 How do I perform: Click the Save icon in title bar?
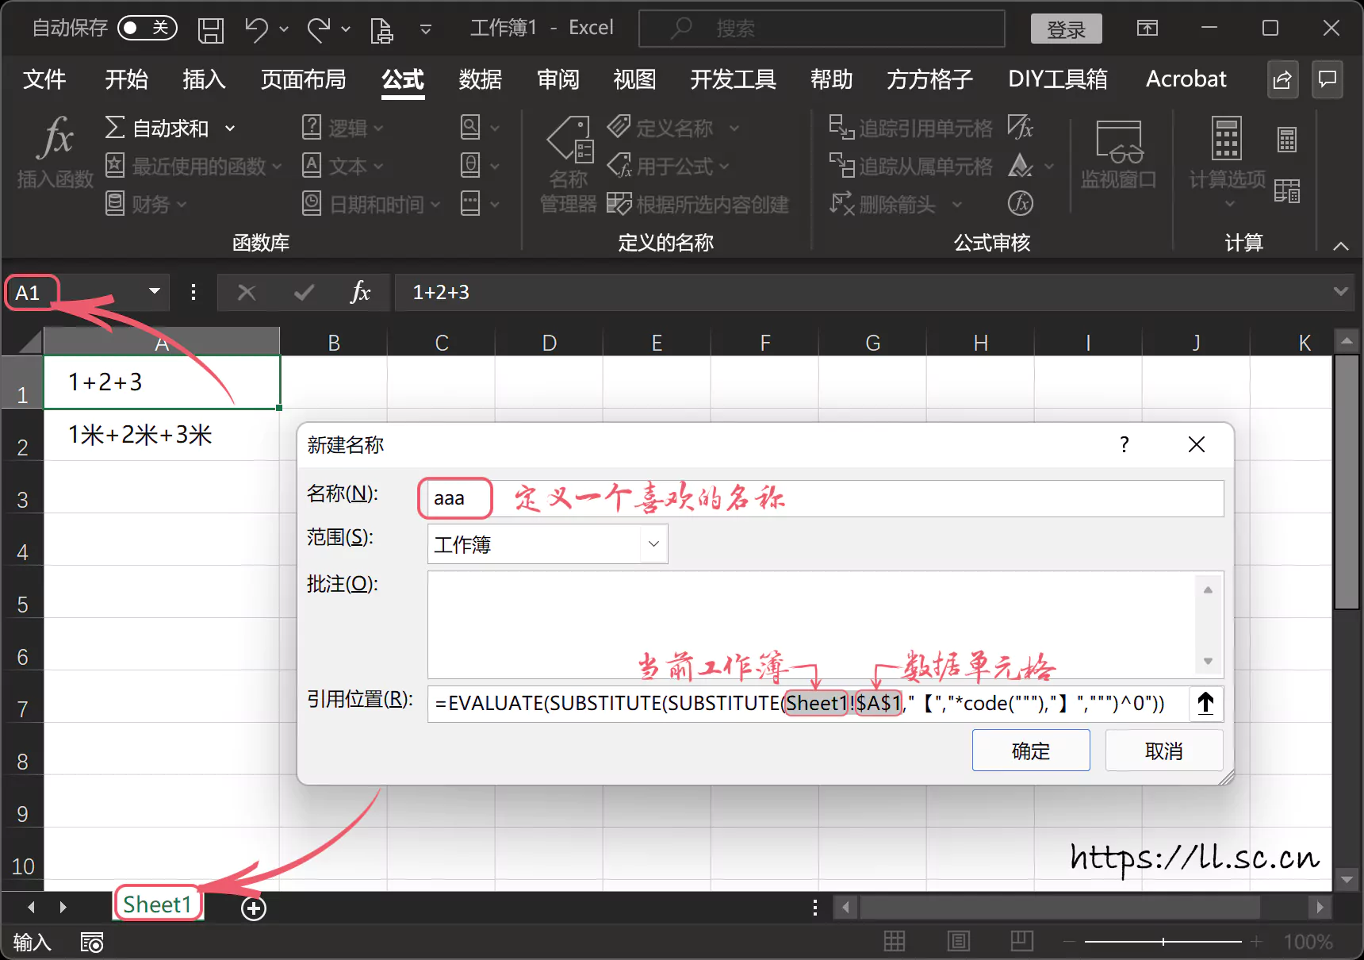pyautogui.click(x=211, y=30)
